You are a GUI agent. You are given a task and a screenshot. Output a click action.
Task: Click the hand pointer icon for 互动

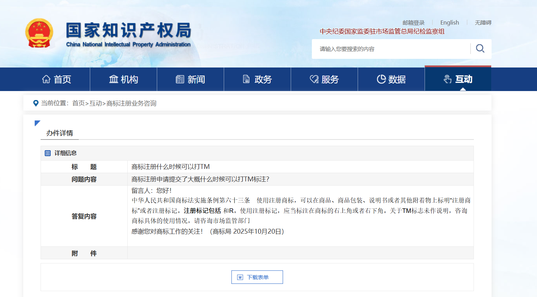[x=447, y=79]
